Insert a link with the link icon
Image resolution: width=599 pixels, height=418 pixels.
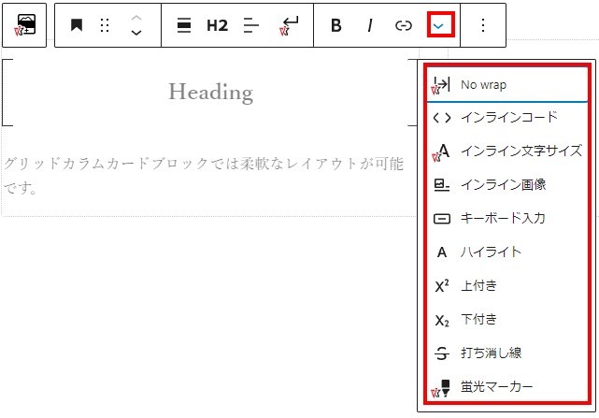pos(403,25)
